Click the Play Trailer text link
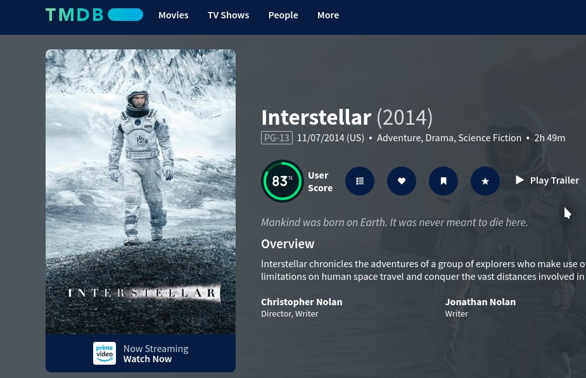586x378 pixels. click(x=554, y=180)
